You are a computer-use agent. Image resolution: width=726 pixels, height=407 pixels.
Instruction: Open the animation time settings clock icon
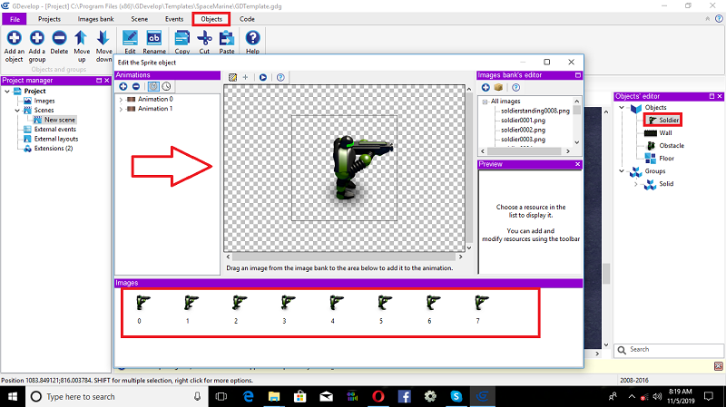click(x=166, y=86)
